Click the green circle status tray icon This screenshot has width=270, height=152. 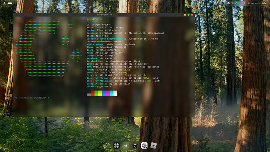tap(236, 3)
